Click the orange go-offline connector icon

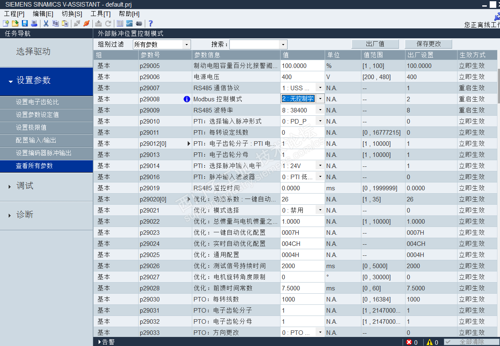(x=86, y=23)
